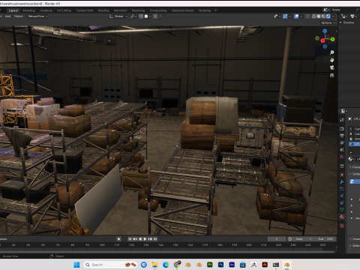
Task: Open the Render properties tab
Action: (342, 129)
